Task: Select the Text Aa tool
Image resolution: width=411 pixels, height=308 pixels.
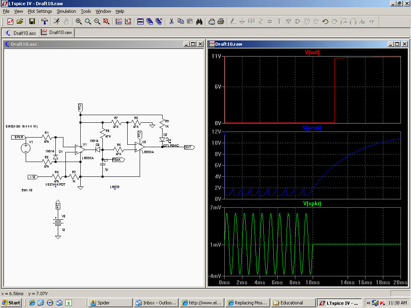Action: [x=362, y=22]
